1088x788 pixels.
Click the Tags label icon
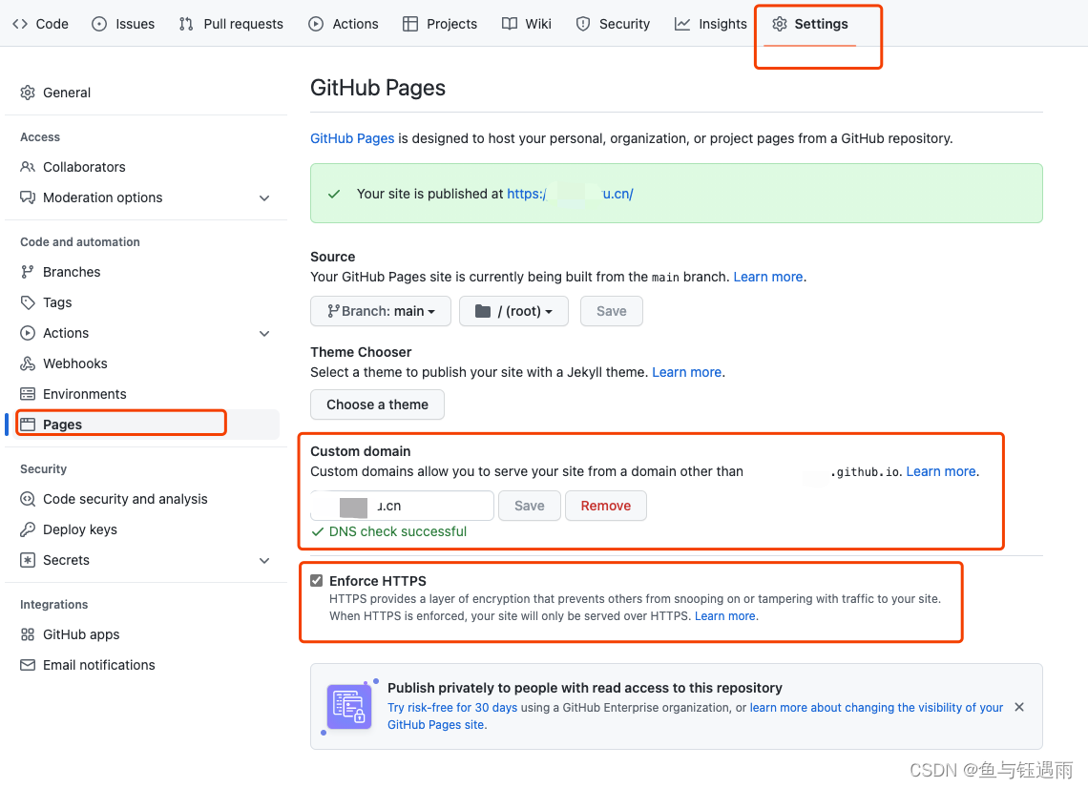tap(28, 301)
